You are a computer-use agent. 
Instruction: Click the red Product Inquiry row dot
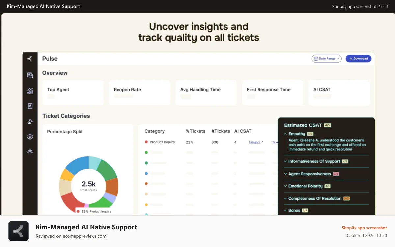coord(146,142)
